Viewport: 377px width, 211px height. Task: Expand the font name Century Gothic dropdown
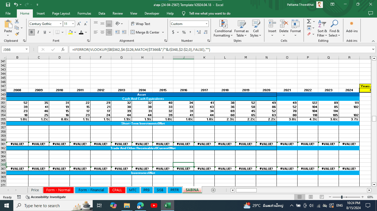pos(60,24)
